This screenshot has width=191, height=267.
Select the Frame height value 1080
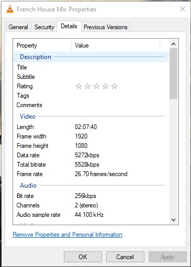click(81, 146)
